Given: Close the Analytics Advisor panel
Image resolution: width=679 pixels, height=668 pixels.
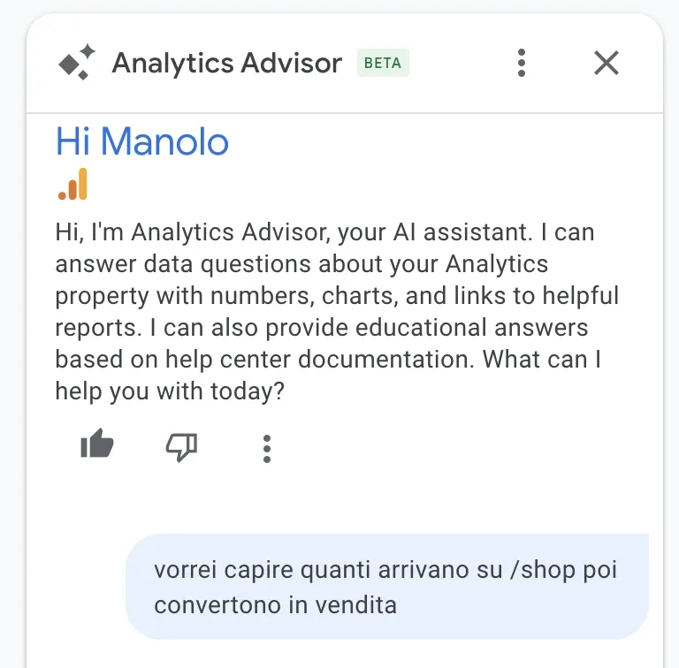Looking at the screenshot, I should (x=607, y=63).
